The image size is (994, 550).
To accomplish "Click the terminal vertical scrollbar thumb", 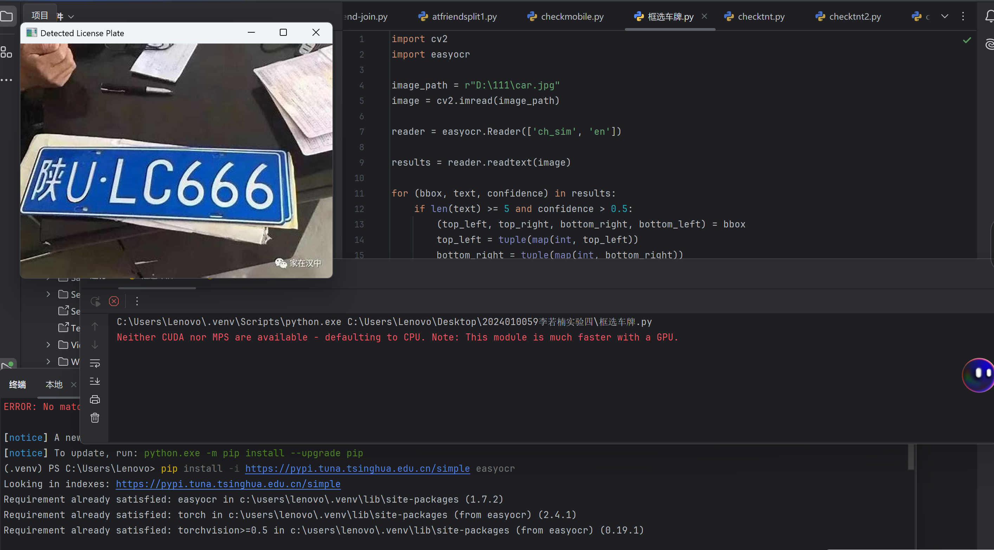I will pos(911,457).
